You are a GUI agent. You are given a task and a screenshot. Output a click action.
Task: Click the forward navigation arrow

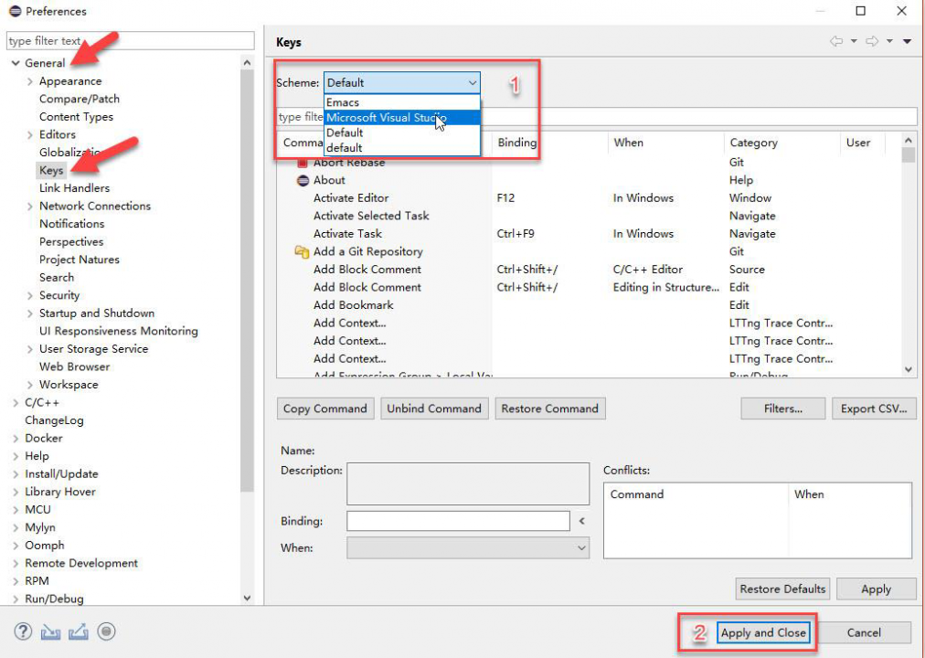click(873, 41)
